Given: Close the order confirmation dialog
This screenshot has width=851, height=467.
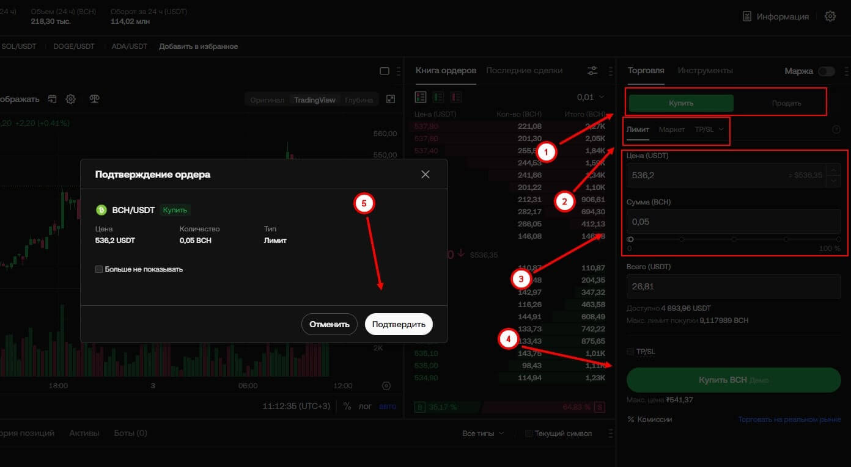Looking at the screenshot, I should [x=425, y=175].
